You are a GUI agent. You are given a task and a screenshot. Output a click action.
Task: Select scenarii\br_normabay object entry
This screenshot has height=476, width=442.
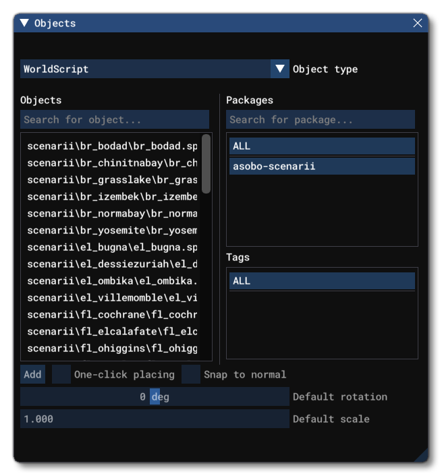[x=112, y=214]
